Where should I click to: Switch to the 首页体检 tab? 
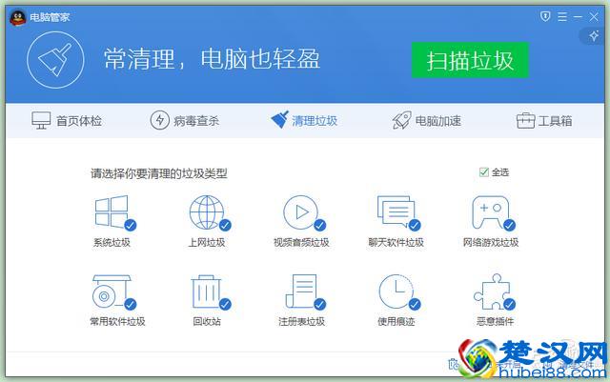[67, 121]
